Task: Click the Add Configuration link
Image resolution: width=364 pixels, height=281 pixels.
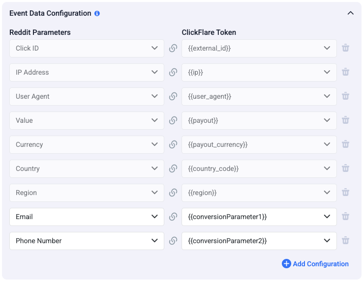Action: (x=320, y=264)
